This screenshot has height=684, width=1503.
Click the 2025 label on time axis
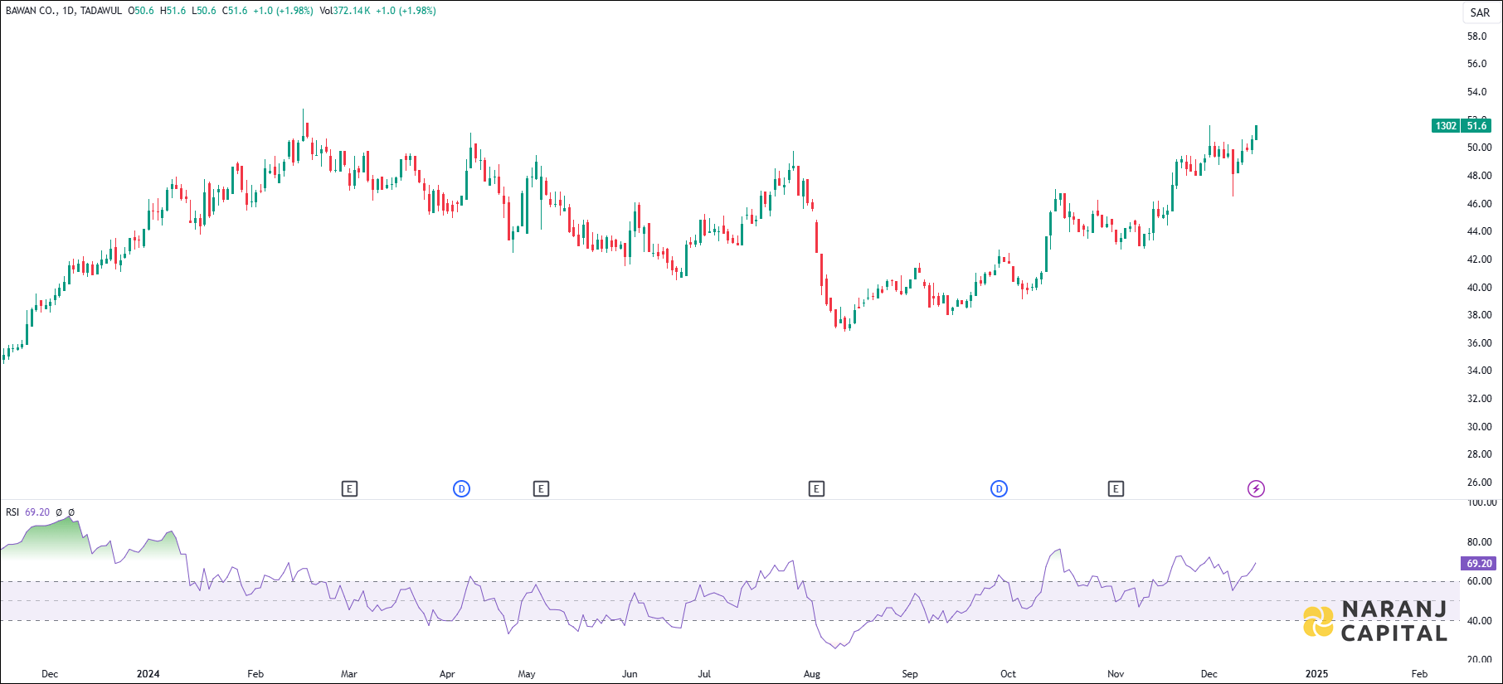point(1317,674)
